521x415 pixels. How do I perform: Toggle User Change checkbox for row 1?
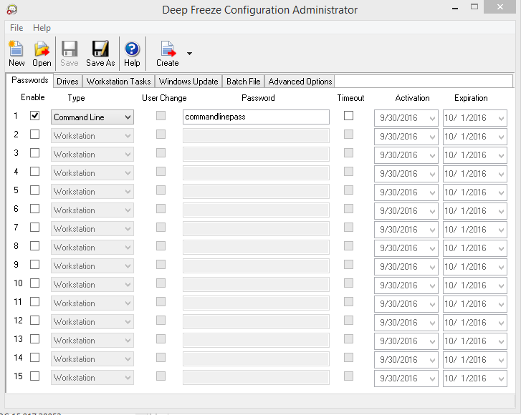pos(161,116)
